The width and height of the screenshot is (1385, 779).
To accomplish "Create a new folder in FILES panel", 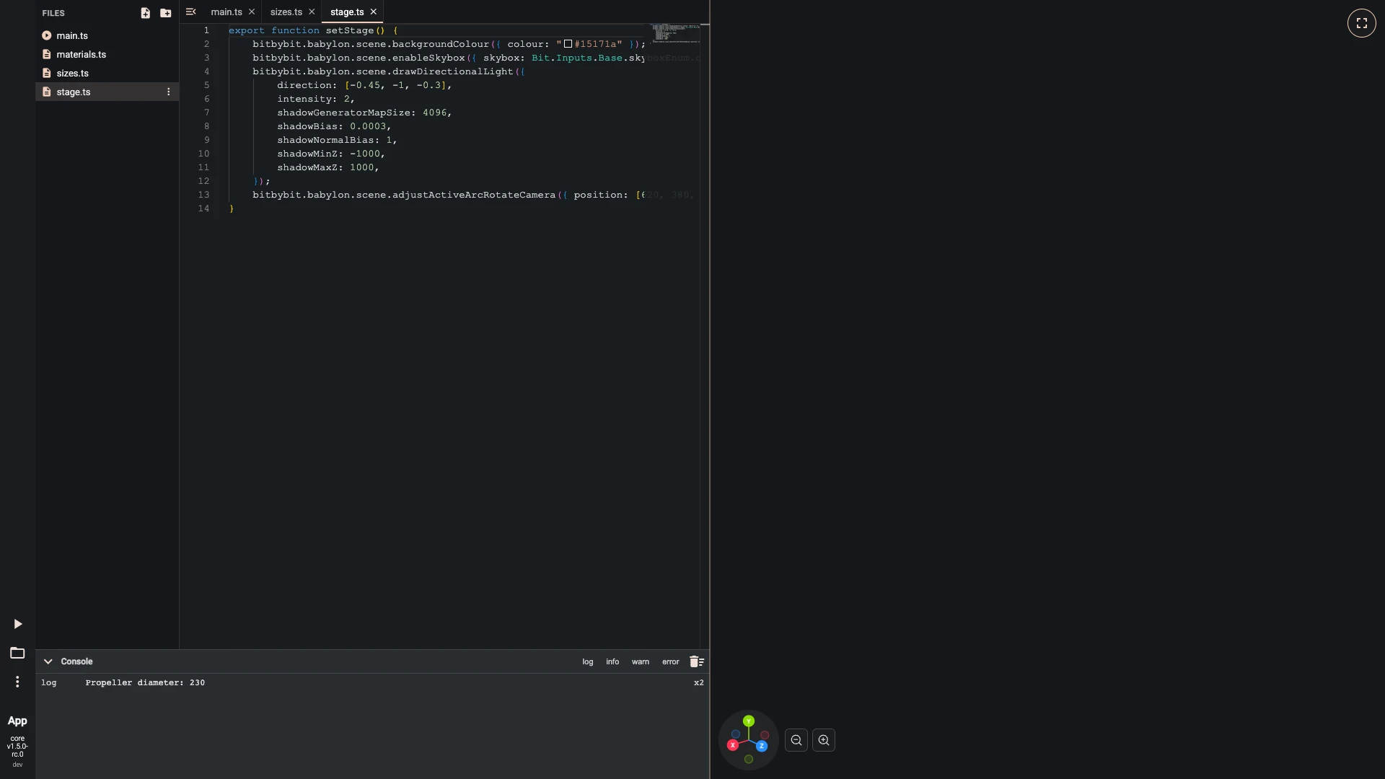I will click(165, 13).
